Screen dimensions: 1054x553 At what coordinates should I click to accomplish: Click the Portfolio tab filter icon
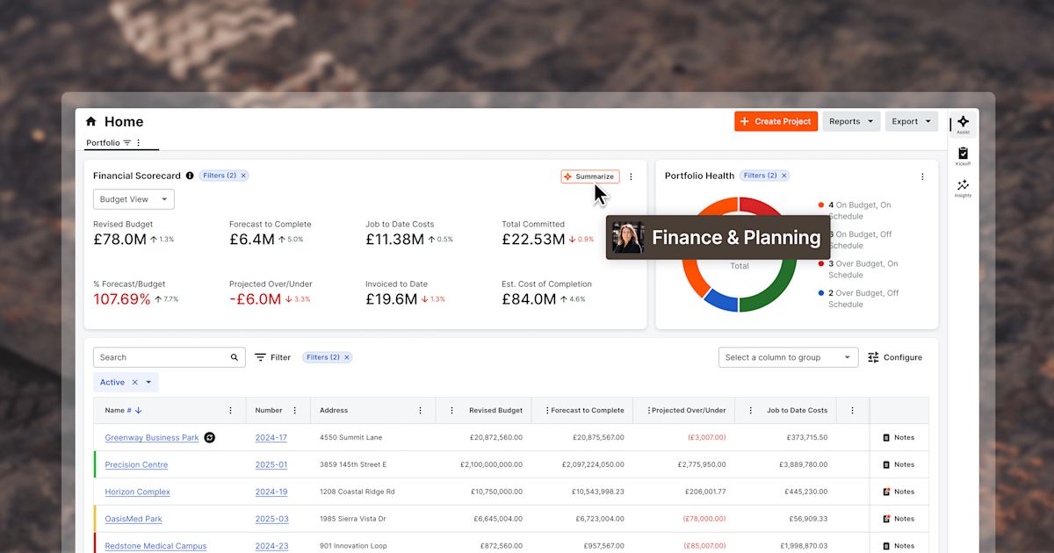(x=126, y=143)
